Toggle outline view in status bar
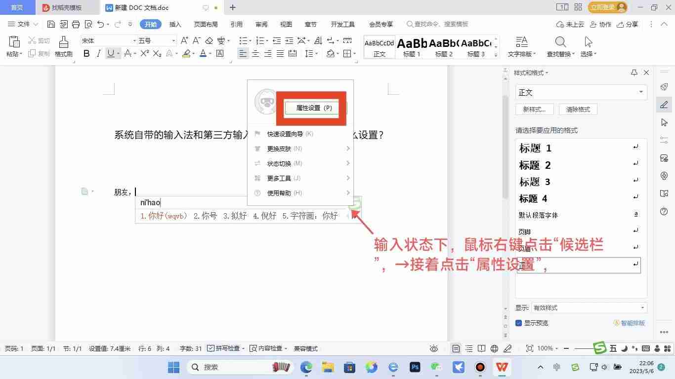The height and width of the screenshot is (379, 675). tap(469, 348)
